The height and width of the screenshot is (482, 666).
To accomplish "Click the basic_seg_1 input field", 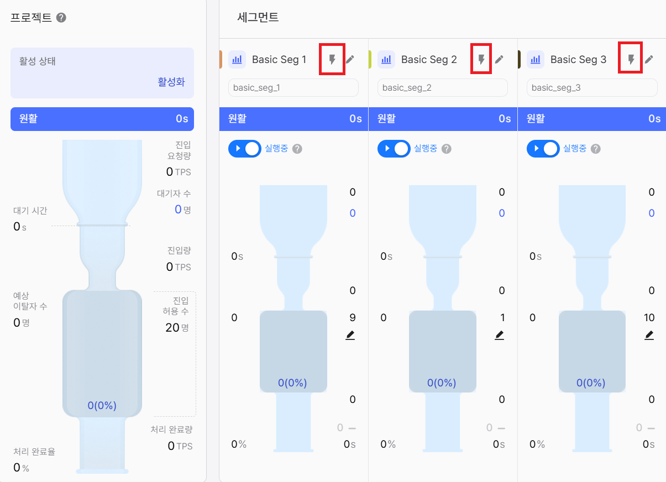I will click(293, 87).
